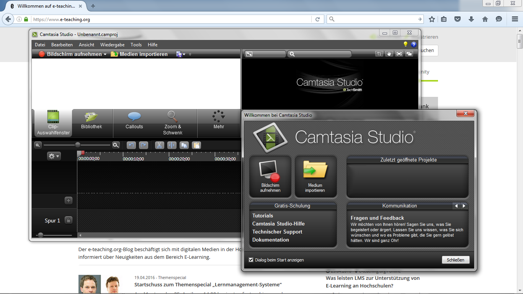Open the Bildschirm aufnehmen dropdown arrow
This screenshot has width=523, height=294.
click(105, 54)
